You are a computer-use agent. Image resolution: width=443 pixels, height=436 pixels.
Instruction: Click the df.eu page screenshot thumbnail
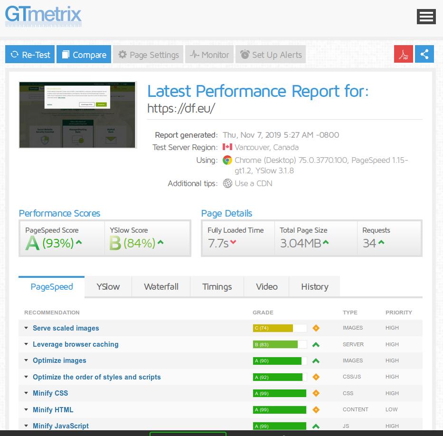click(77, 115)
